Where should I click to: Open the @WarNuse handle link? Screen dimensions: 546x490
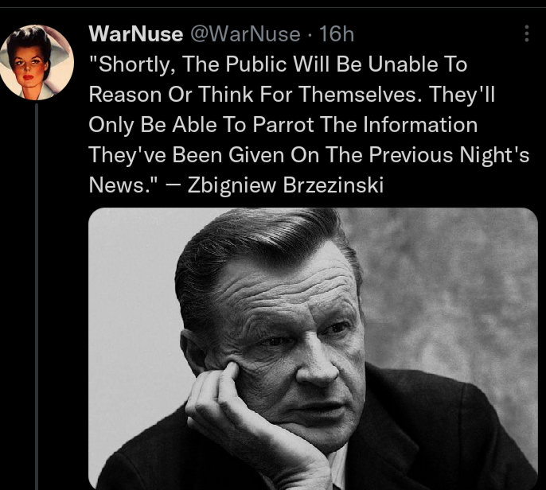pyautogui.click(x=245, y=34)
